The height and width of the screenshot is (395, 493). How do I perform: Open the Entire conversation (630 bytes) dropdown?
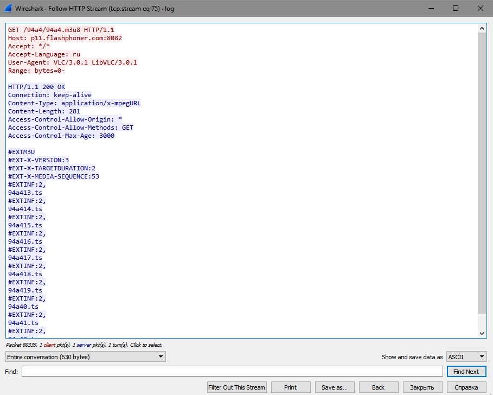click(x=85, y=356)
